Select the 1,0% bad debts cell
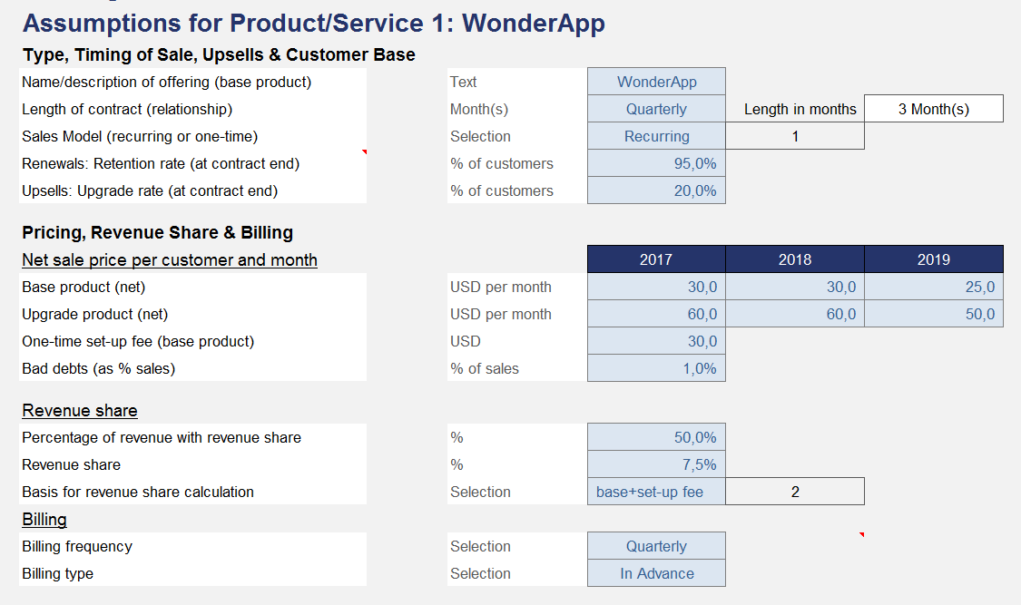The image size is (1021, 605). 656,369
